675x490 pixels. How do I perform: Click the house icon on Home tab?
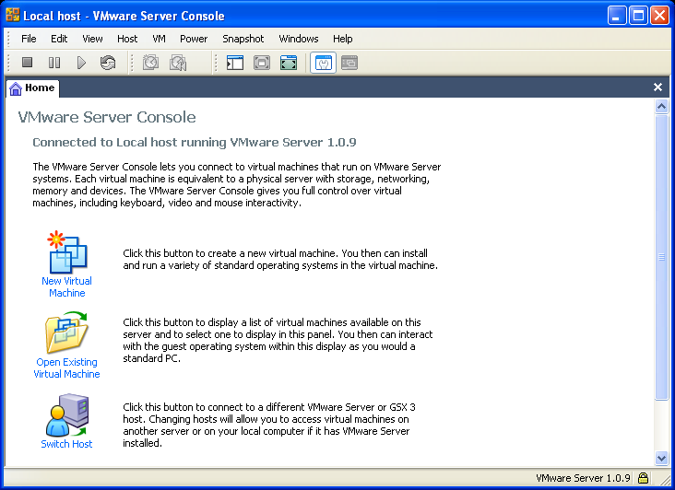point(16,88)
